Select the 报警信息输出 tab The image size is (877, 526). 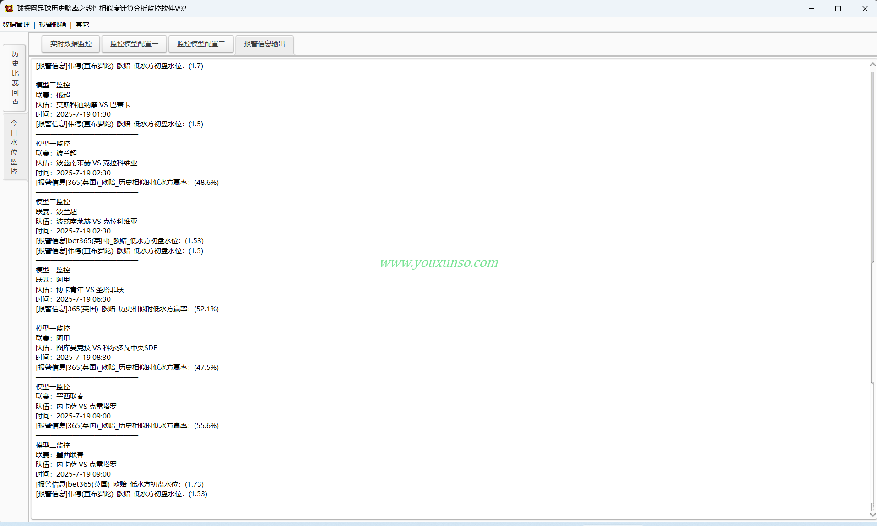point(265,44)
